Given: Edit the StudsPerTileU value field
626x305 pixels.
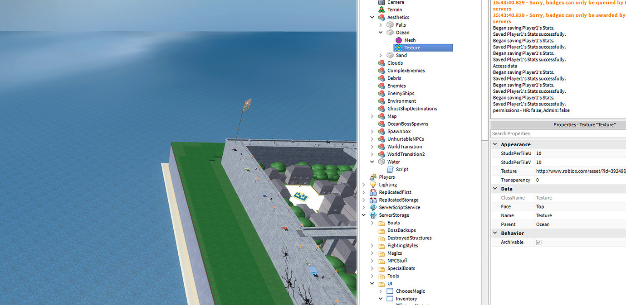Looking at the screenshot, I should [x=580, y=153].
